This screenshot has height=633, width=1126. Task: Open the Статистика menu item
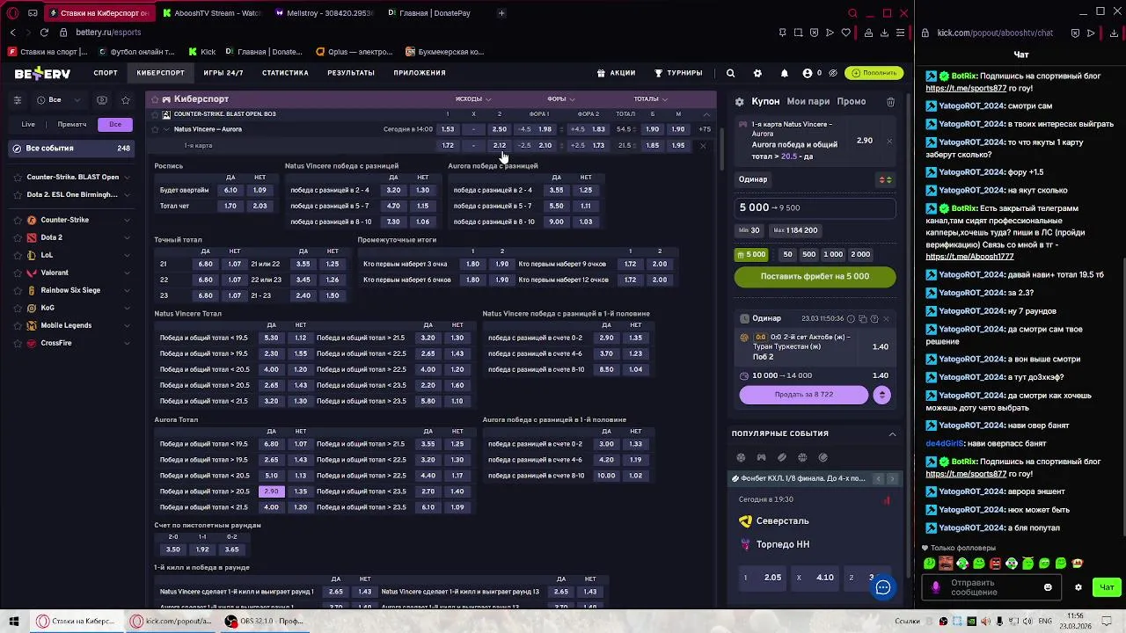tap(285, 73)
